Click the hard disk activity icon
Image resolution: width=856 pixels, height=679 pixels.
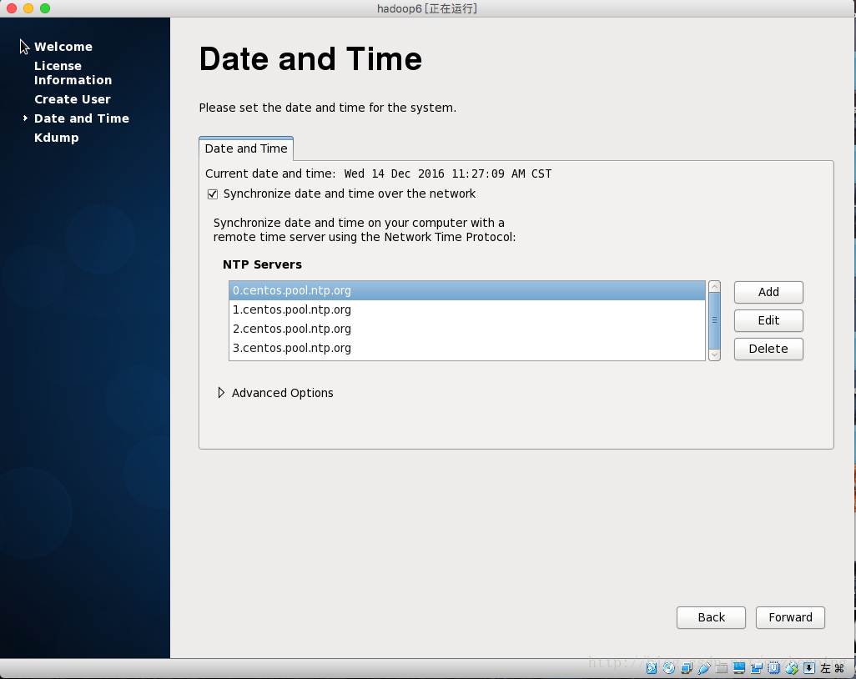(x=652, y=668)
